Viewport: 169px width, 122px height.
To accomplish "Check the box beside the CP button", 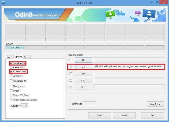I will click(x=71, y=74).
